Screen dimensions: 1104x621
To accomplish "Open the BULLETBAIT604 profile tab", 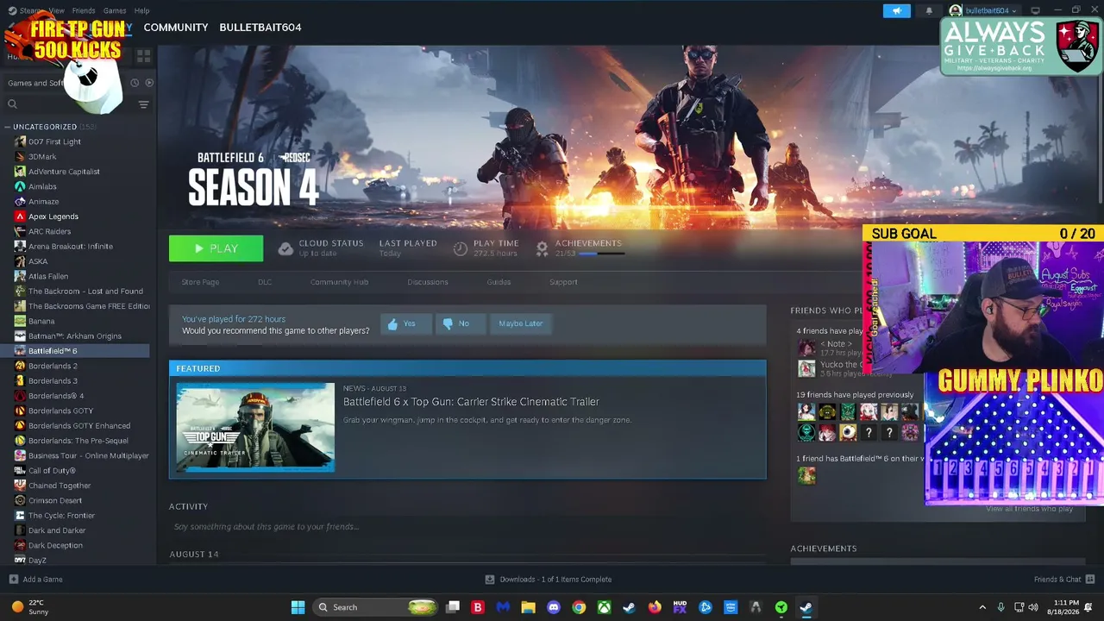I will click(x=260, y=27).
